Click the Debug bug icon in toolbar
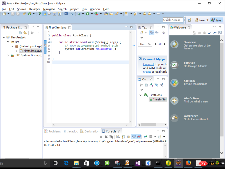Viewport: 225px width, 169px height. (78, 14)
